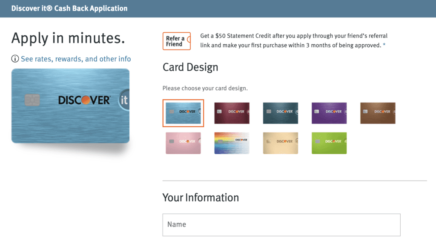Choose the beige gold card design
Image resolution: width=436 pixels, height=241 pixels.
[281, 143]
